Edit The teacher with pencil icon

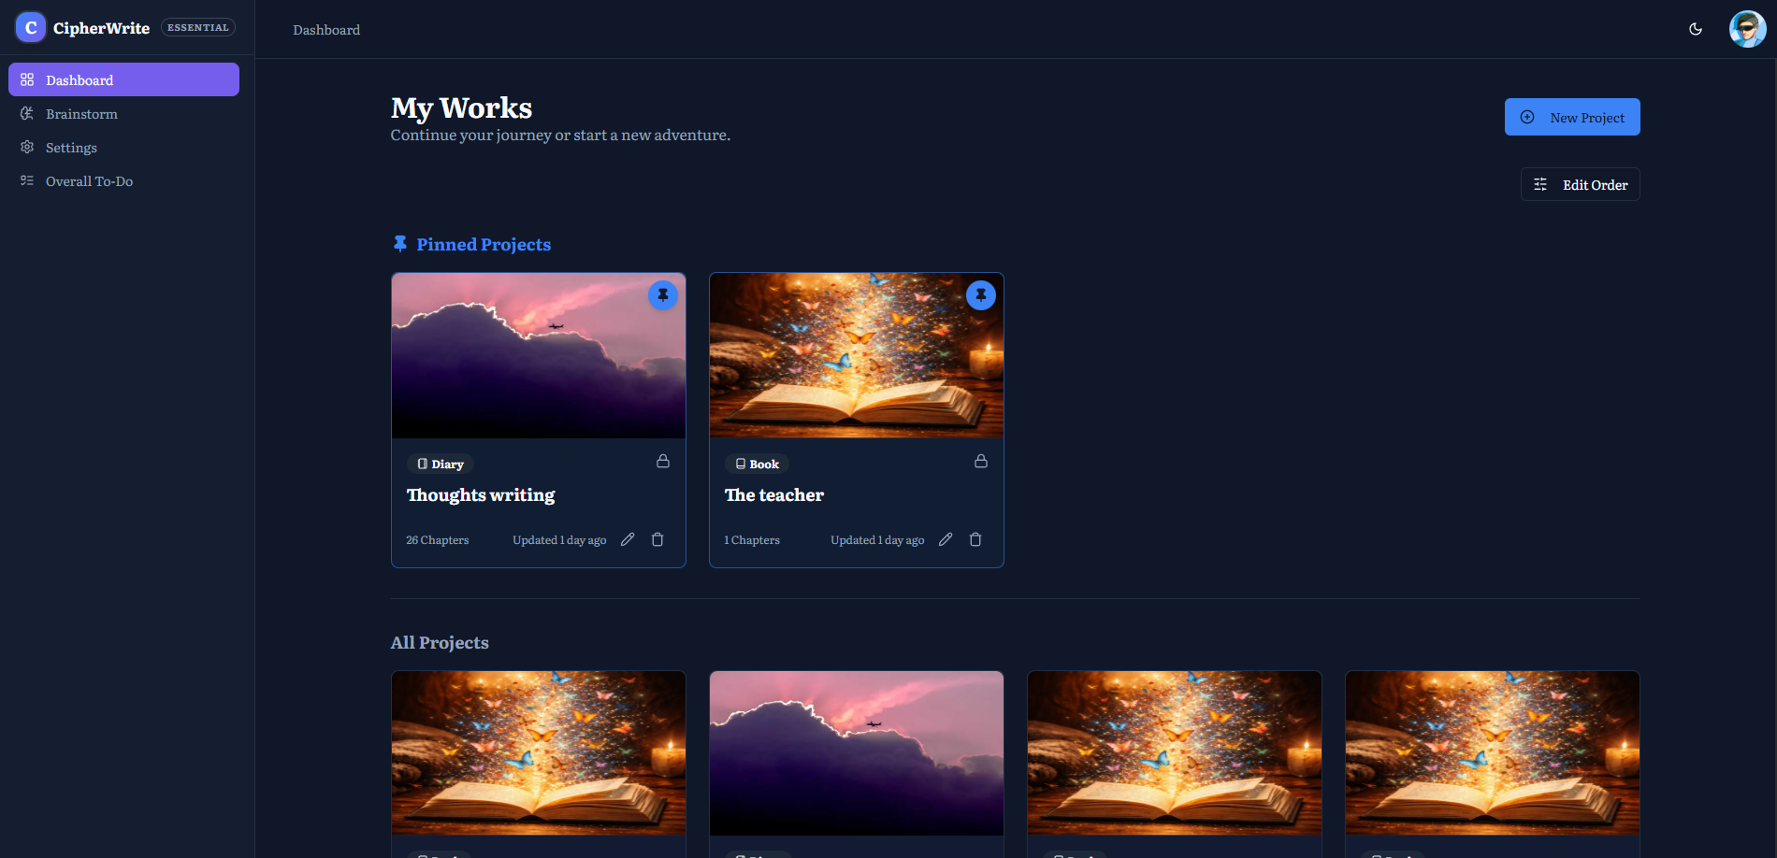coord(946,539)
